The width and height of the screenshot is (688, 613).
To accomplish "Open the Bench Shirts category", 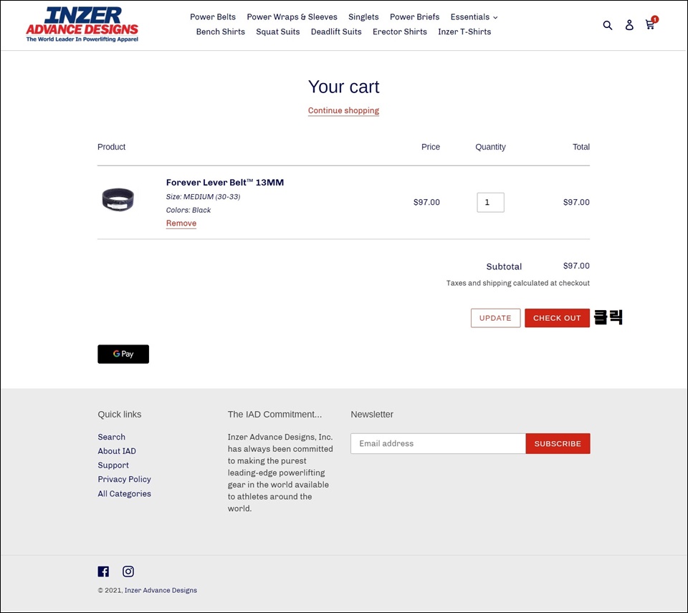I will (220, 32).
